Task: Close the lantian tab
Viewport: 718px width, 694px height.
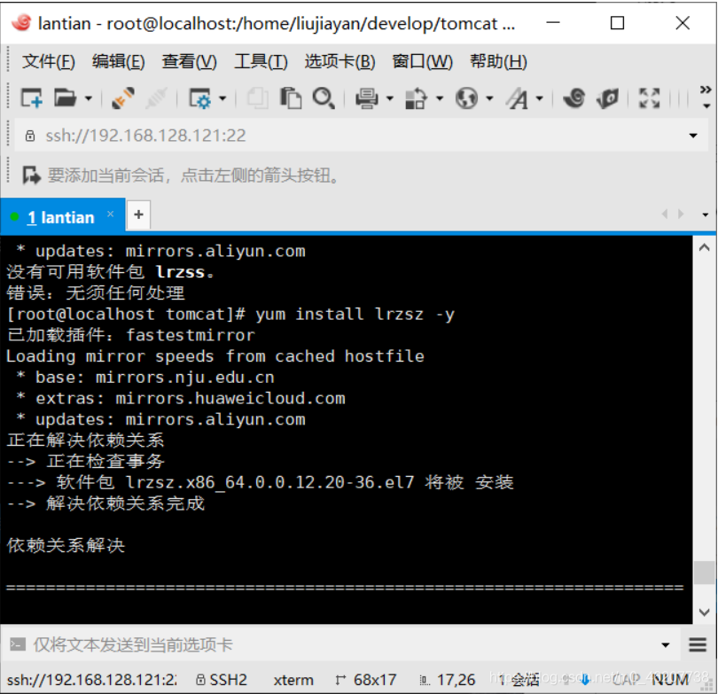Action: coord(110,214)
